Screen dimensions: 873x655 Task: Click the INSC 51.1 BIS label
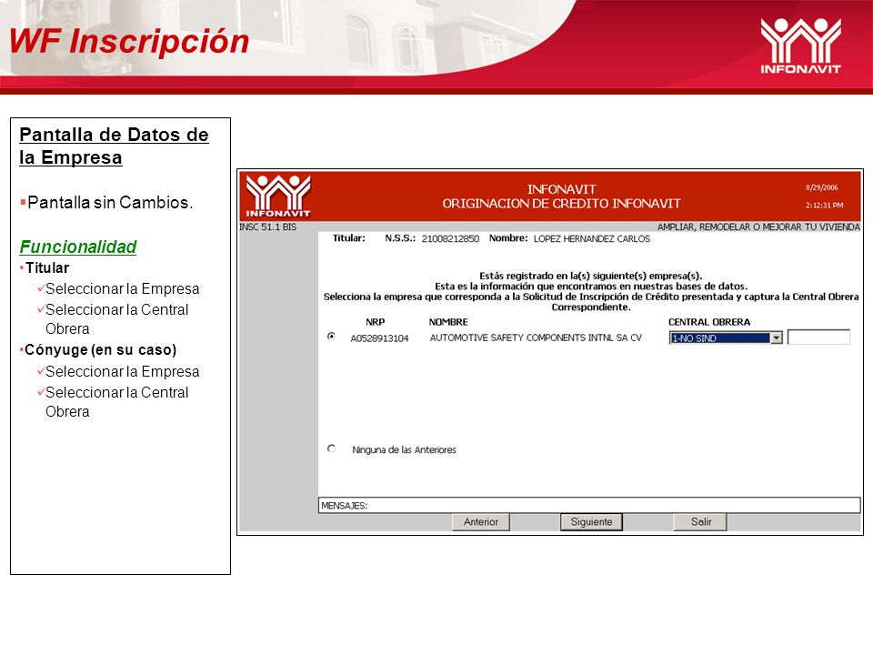pyautogui.click(x=267, y=227)
